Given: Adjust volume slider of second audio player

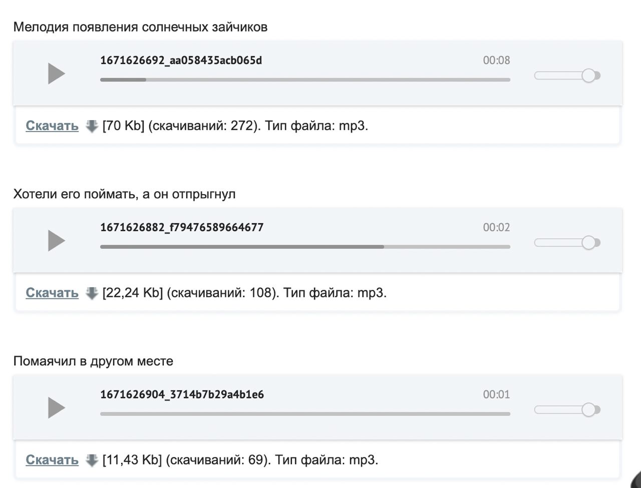Looking at the screenshot, I should tap(567, 243).
